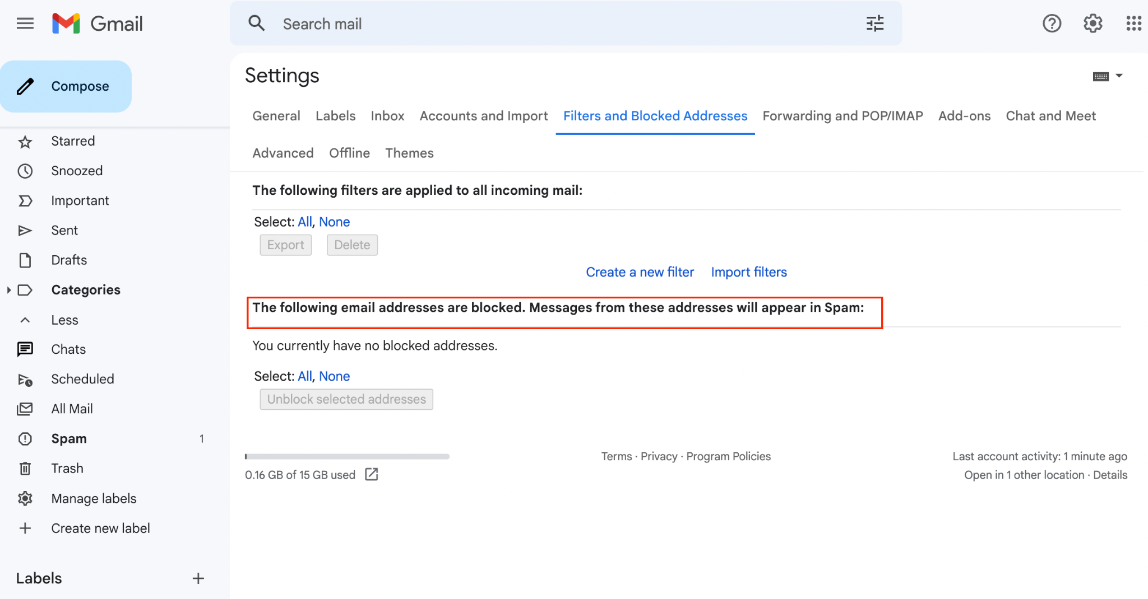
Task: Collapse sidebar with the Less chevron
Action: pyautogui.click(x=25, y=320)
